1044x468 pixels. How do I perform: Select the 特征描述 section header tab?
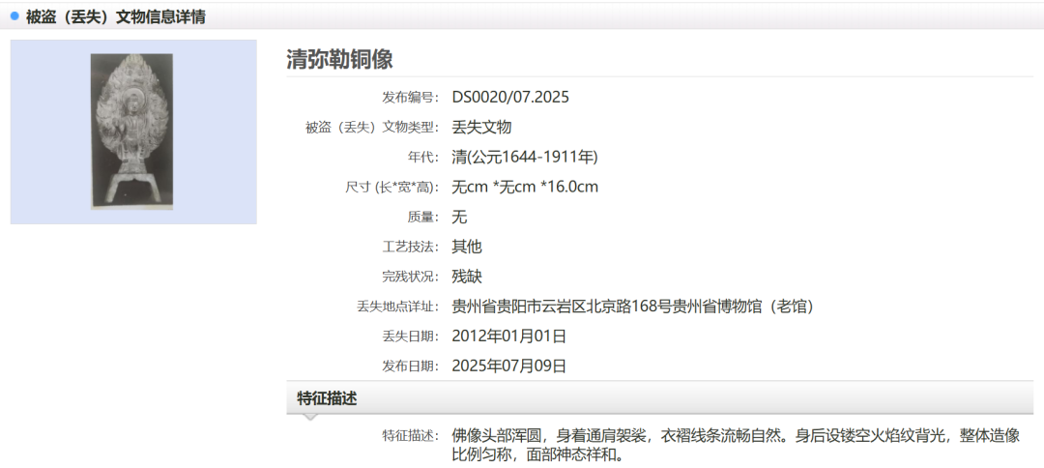327,398
